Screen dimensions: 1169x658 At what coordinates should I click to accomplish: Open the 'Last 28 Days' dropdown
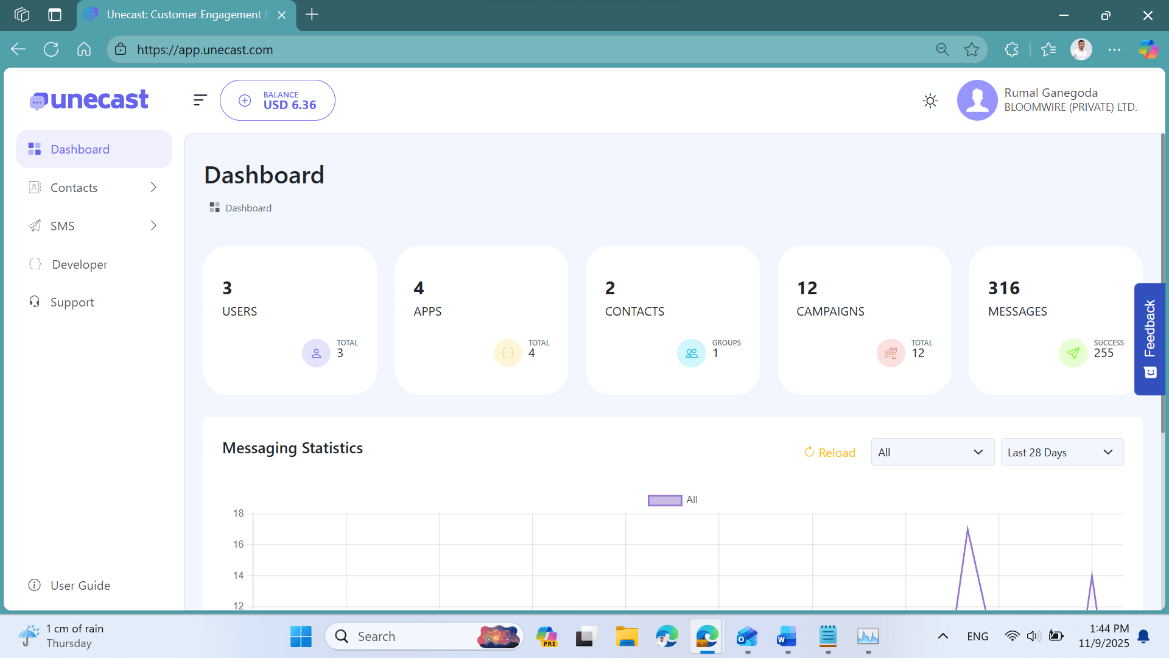(1062, 452)
